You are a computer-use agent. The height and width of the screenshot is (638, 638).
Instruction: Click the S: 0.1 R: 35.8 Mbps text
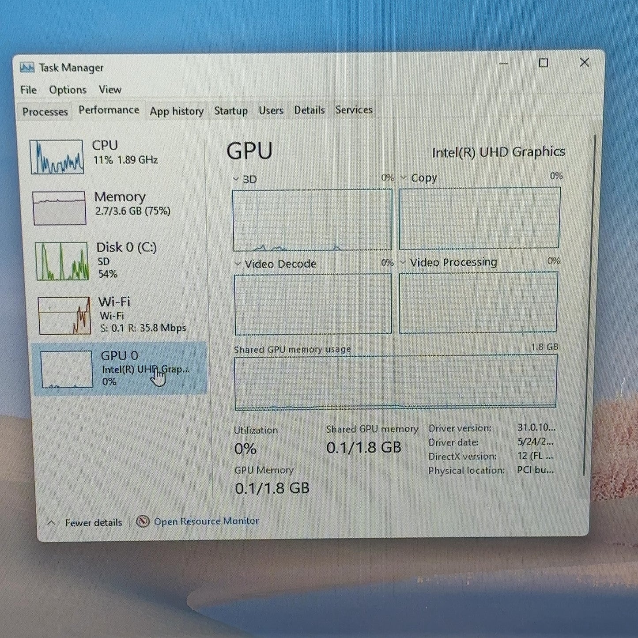click(x=143, y=328)
